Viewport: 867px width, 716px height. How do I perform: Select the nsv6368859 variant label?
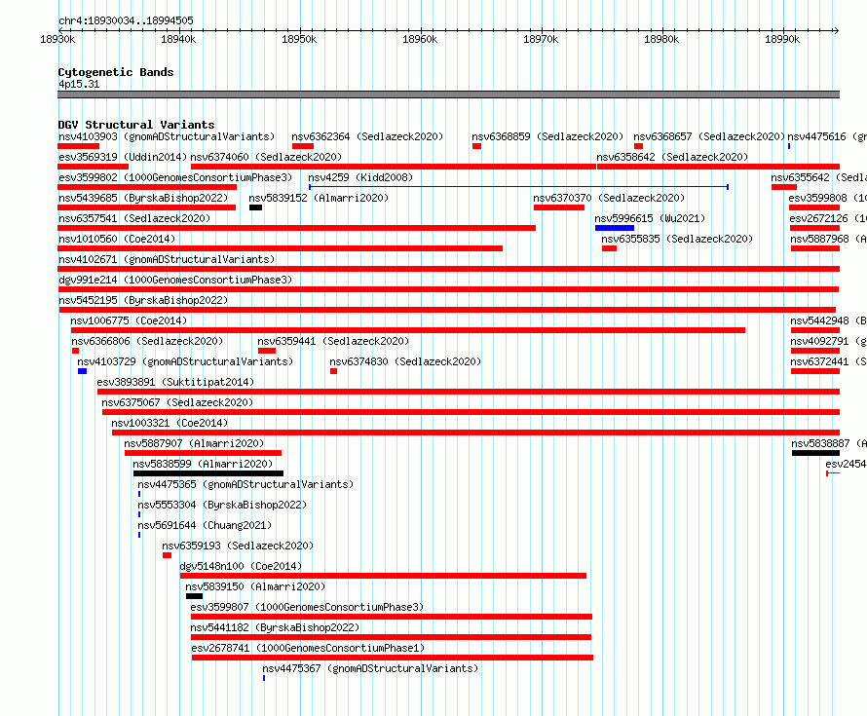(547, 136)
